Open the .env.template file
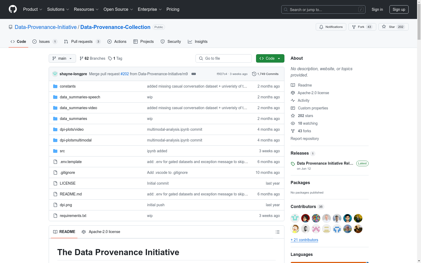Screen dimensions: 421x263 pyautogui.click(x=71, y=162)
